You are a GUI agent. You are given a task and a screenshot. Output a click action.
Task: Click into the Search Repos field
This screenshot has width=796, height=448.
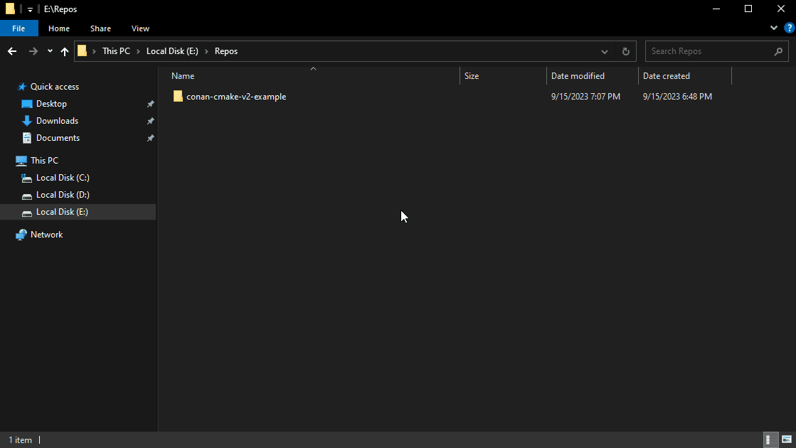(717, 51)
